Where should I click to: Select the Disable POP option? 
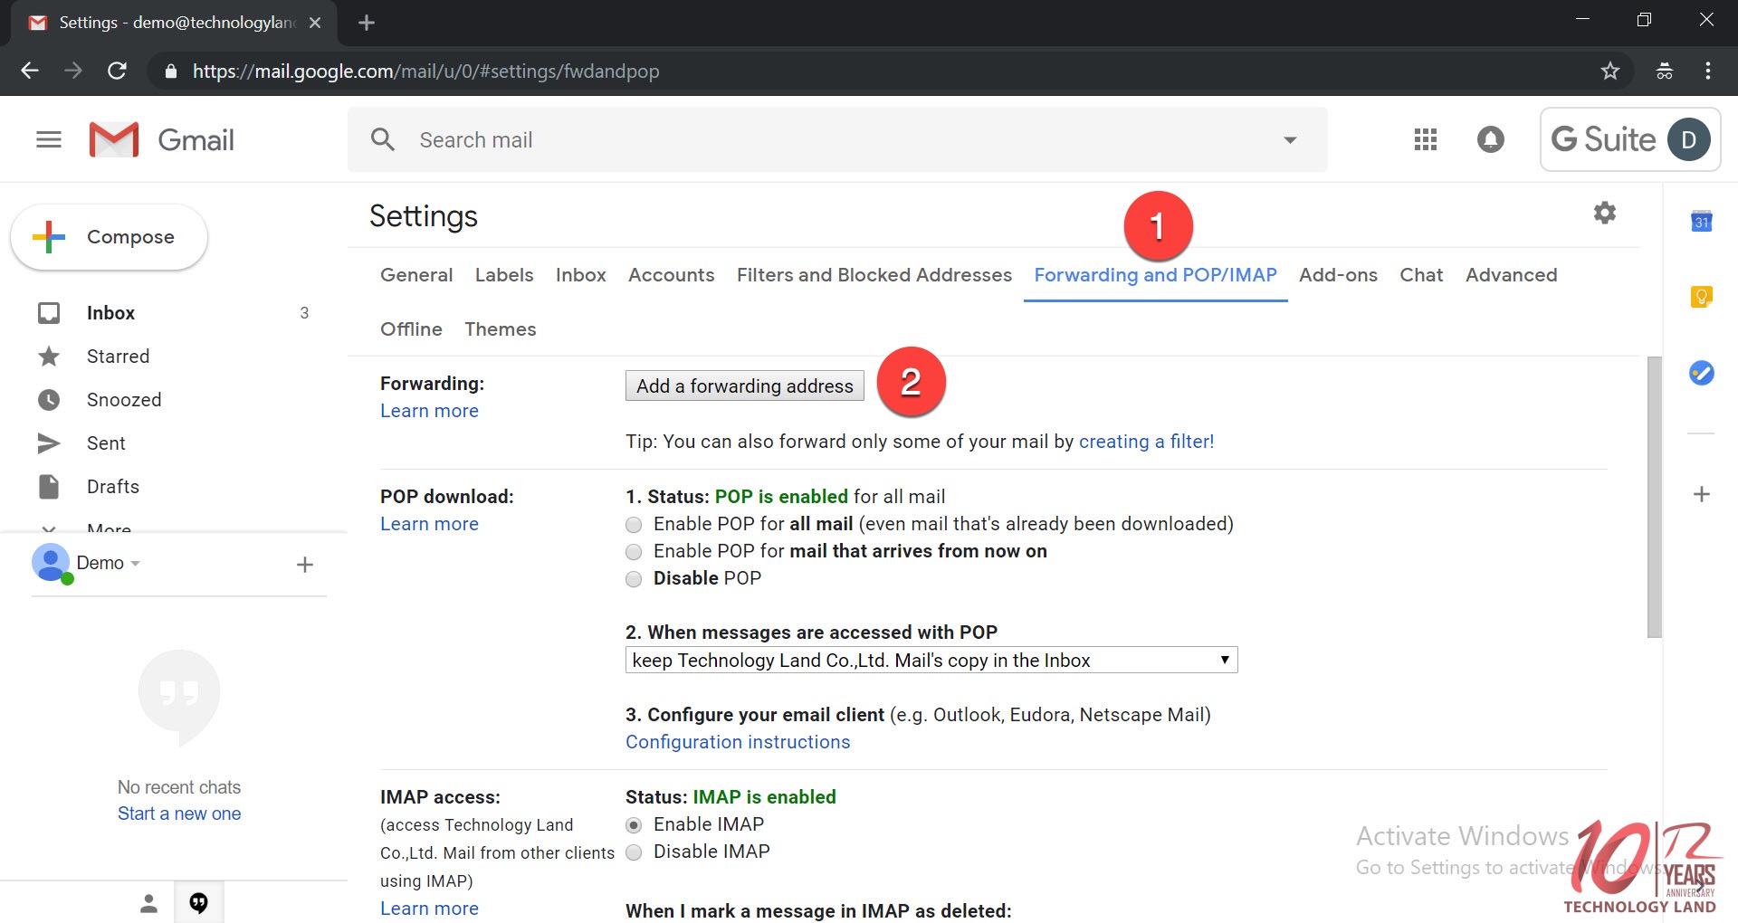[634, 579]
